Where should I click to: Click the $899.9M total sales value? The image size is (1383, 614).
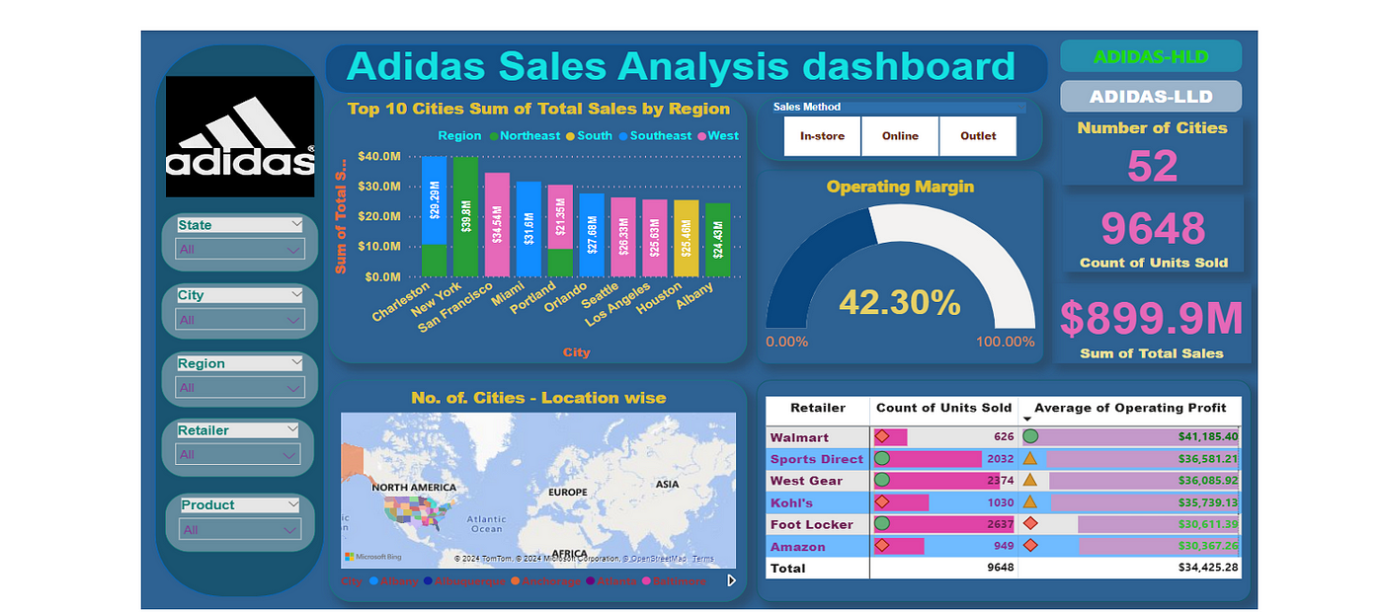tap(1152, 318)
